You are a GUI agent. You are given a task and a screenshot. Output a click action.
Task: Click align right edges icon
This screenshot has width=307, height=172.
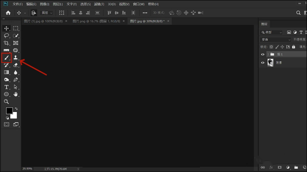click(x=88, y=13)
